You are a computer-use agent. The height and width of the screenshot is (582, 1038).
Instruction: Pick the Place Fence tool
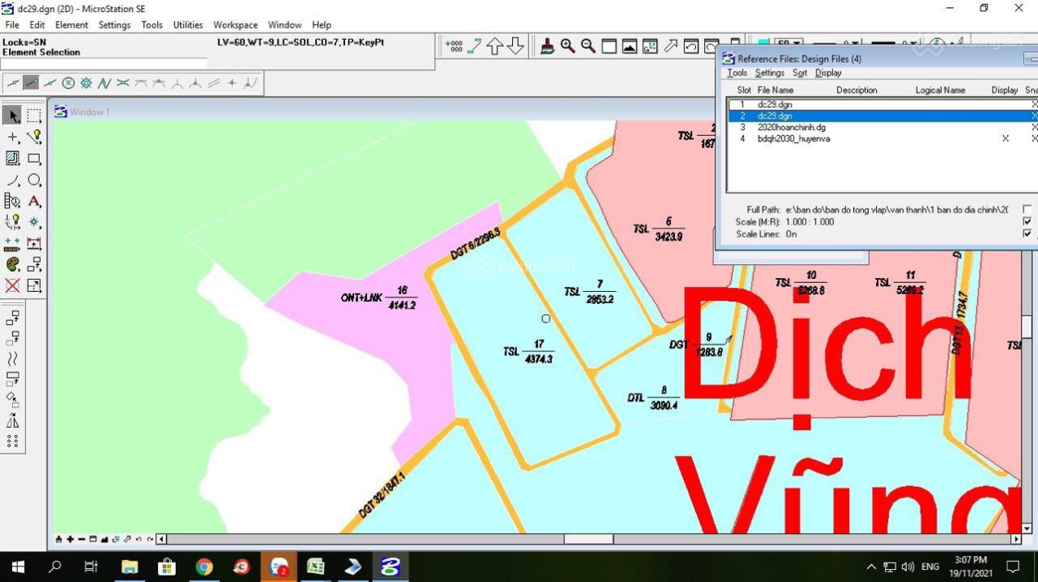click(x=33, y=115)
